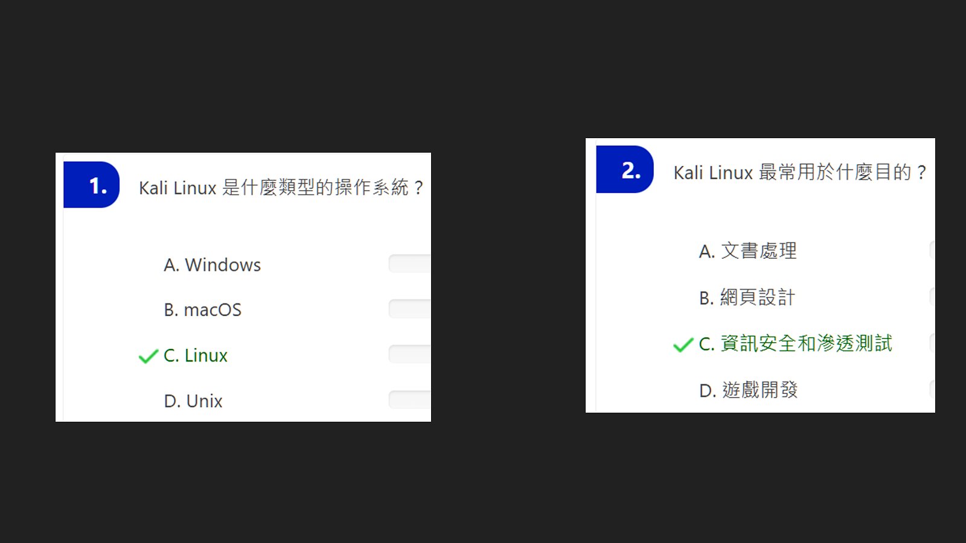Viewport: 966px width, 543px height.
Task: Click the gray bar next to Windows
Action: (410, 264)
